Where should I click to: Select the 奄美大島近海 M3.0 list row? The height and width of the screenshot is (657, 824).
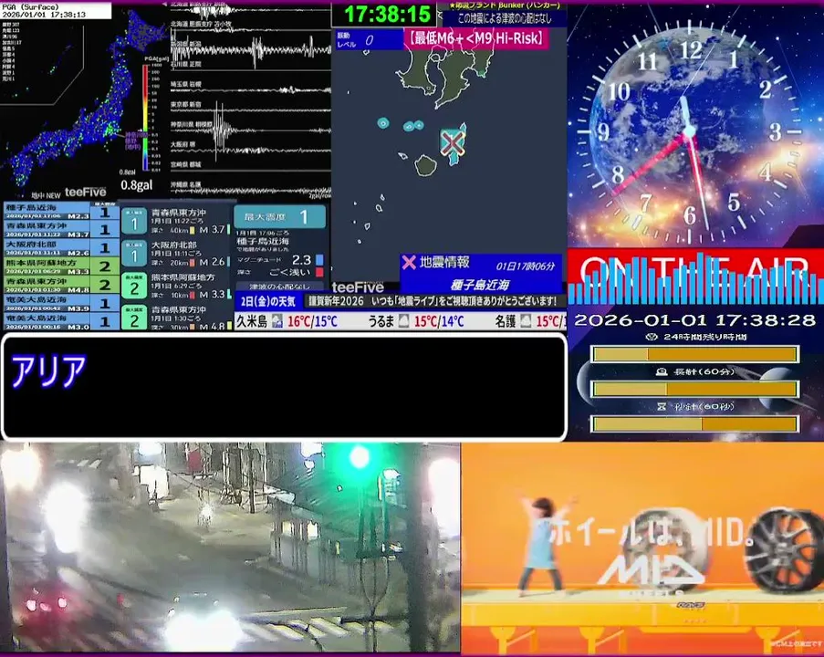coord(61,321)
